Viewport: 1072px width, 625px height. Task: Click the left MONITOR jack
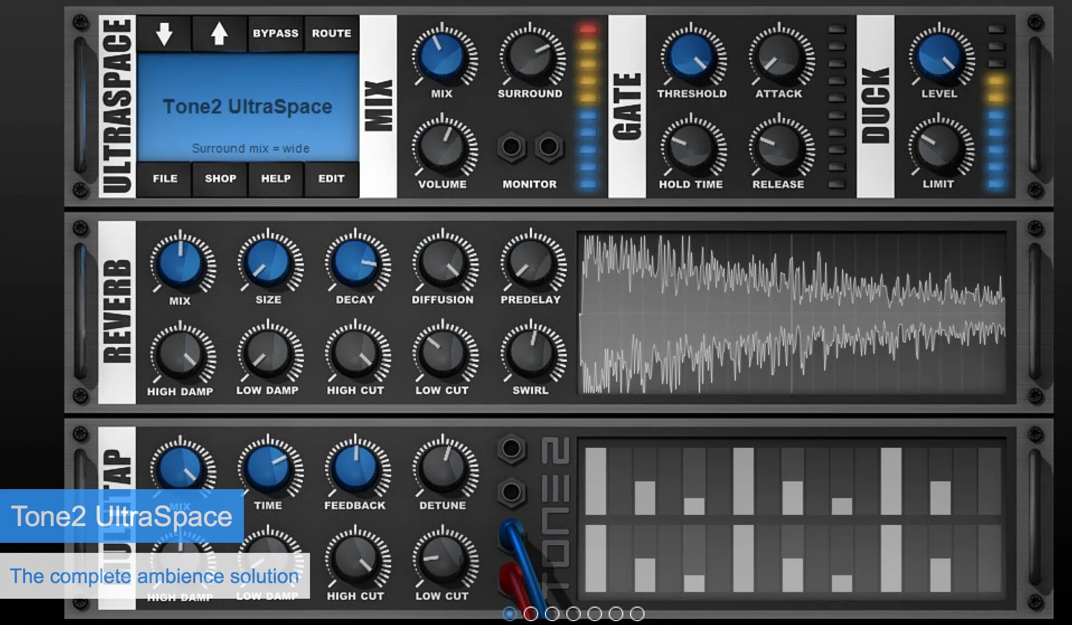pos(511,147)
